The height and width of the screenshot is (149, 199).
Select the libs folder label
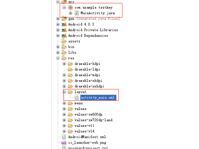pyautogui.click(x=72, y=52)
